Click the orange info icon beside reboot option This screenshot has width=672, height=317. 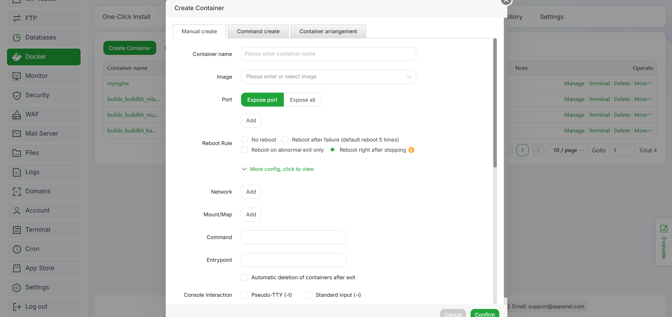(411, 150)
